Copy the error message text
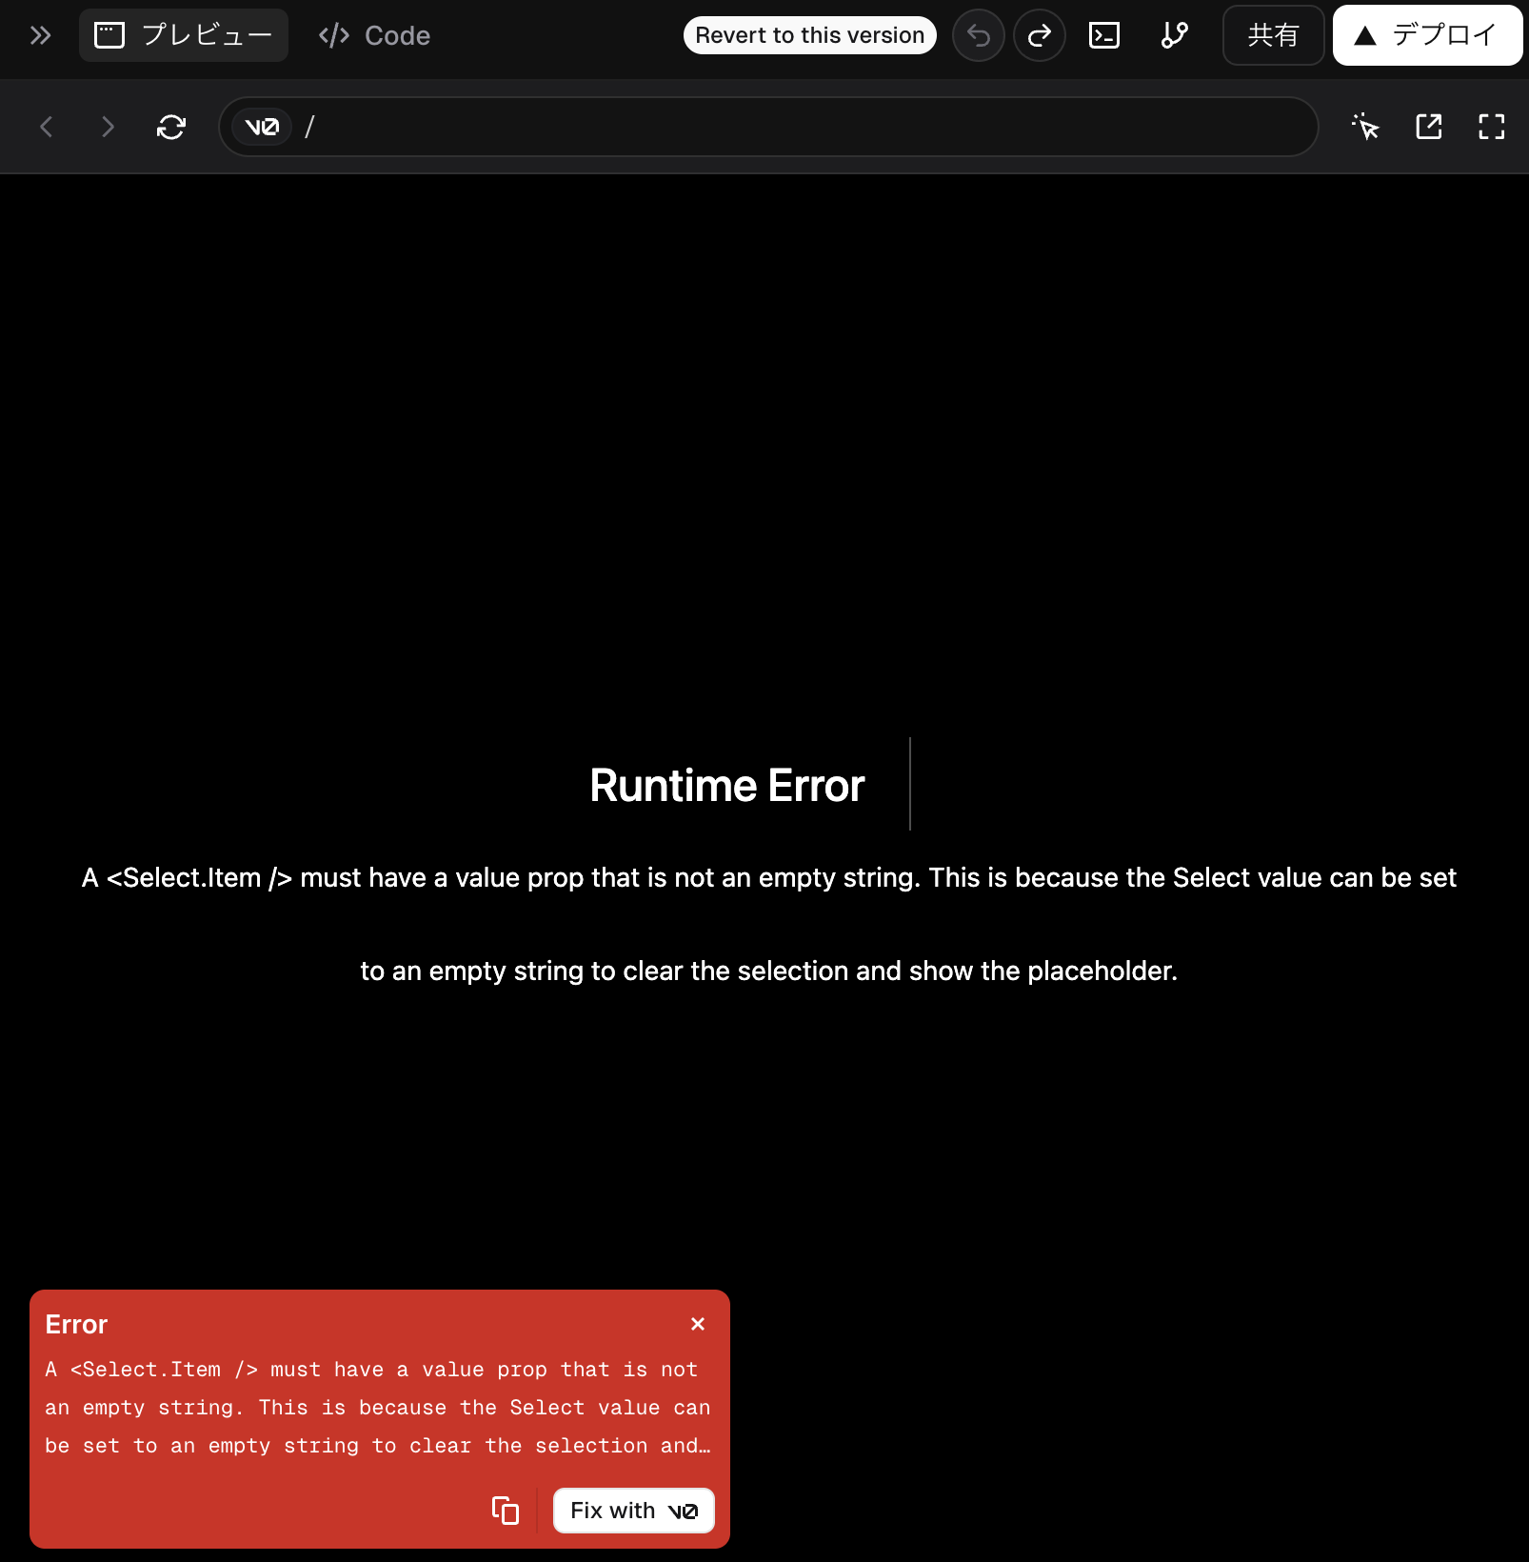 (x=505, y=1510)
